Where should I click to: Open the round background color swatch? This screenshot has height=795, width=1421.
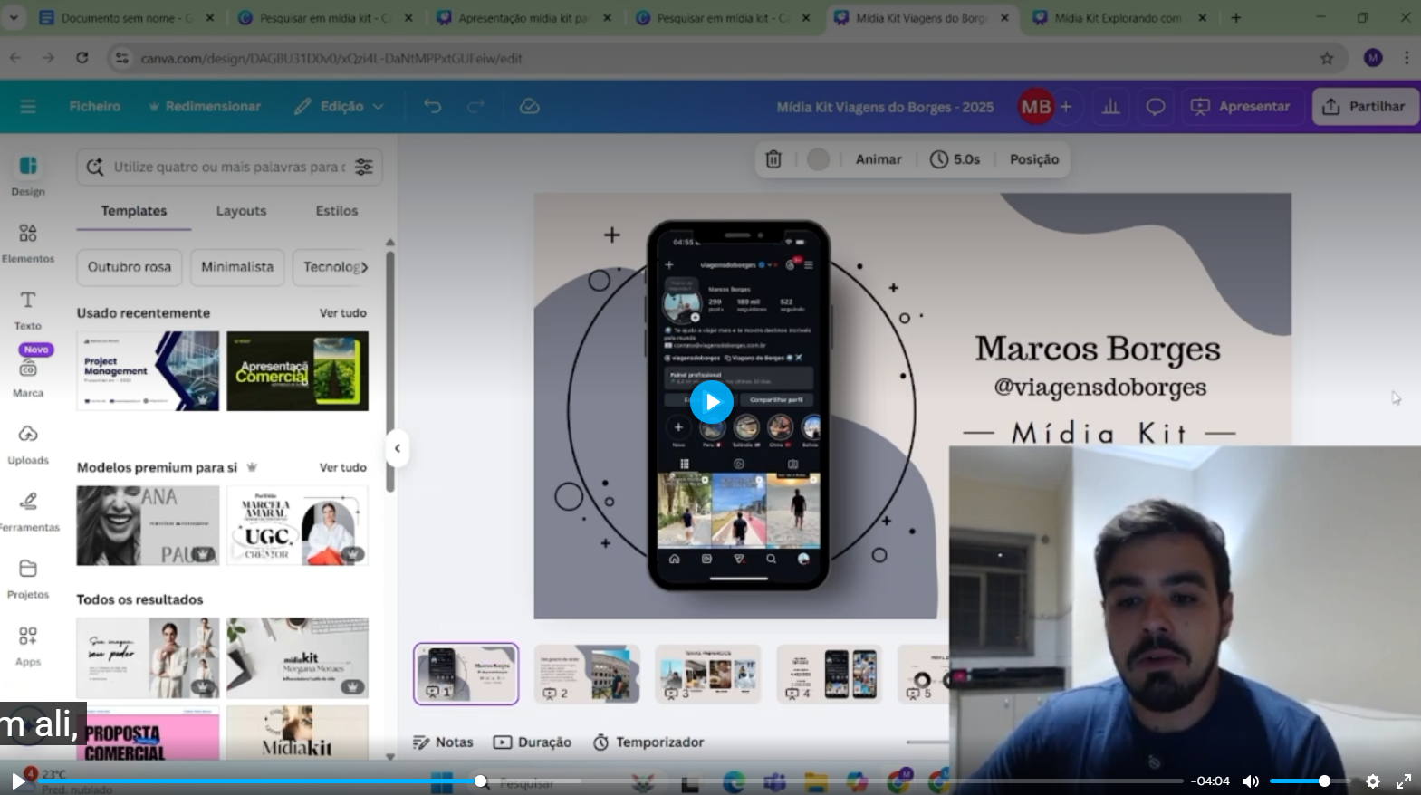click(818, 159)
